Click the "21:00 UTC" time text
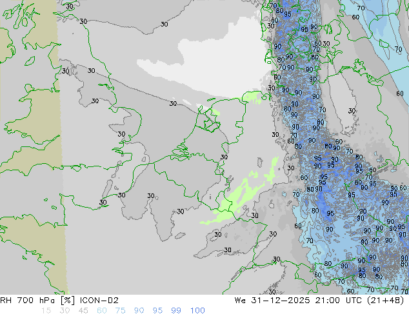The height and width of the screenshot is (316, 409). click(339, 301)
